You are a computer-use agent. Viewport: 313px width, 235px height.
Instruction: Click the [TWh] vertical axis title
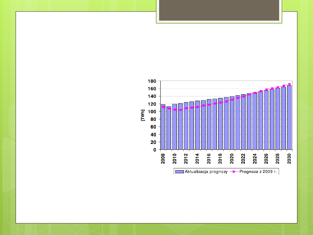click(x=143, y=115)
